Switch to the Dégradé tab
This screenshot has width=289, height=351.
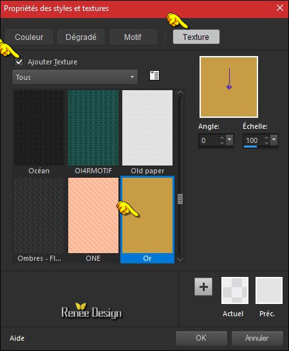click(81, 37)
